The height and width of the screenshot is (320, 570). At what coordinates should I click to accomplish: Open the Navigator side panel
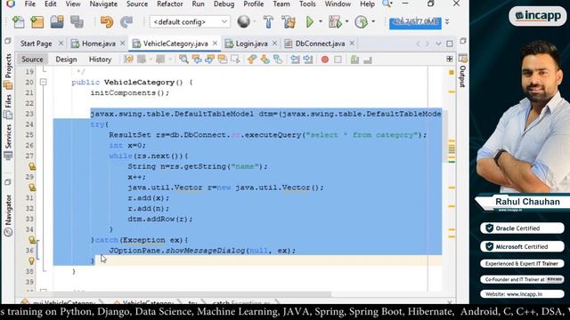pos(8,215)
